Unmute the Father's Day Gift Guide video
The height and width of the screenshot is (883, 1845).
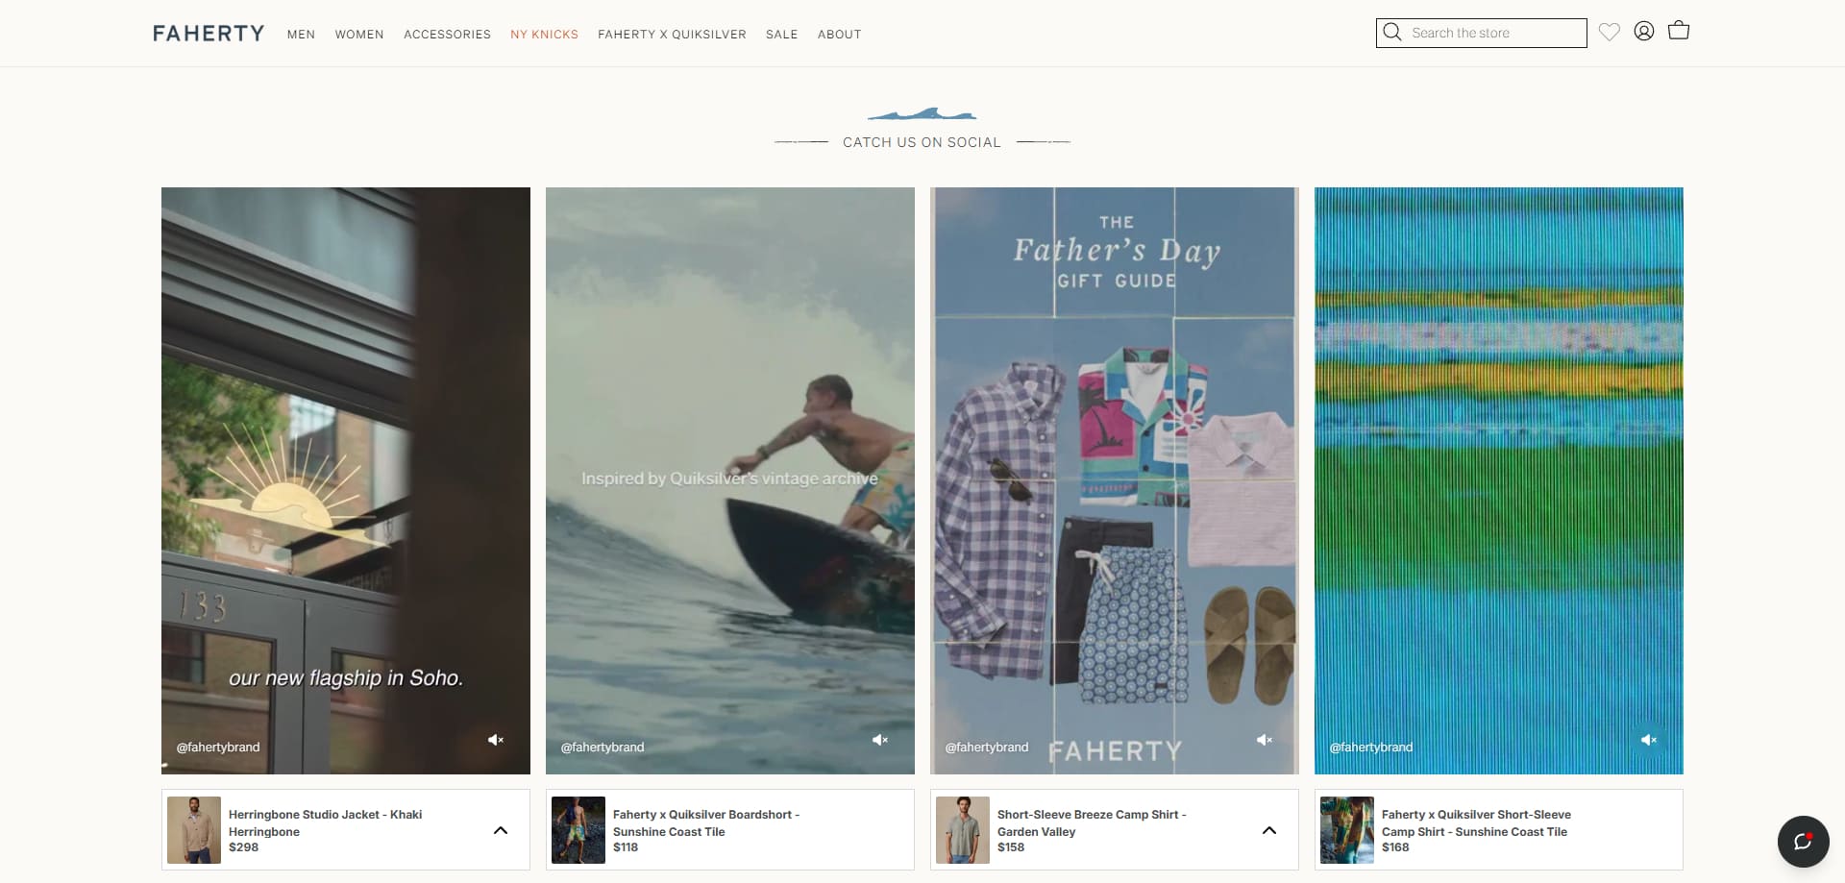point(1265,740)
